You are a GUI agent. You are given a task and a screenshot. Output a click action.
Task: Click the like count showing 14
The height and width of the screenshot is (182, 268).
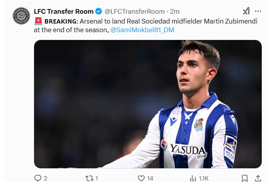(x=150, y=178)
